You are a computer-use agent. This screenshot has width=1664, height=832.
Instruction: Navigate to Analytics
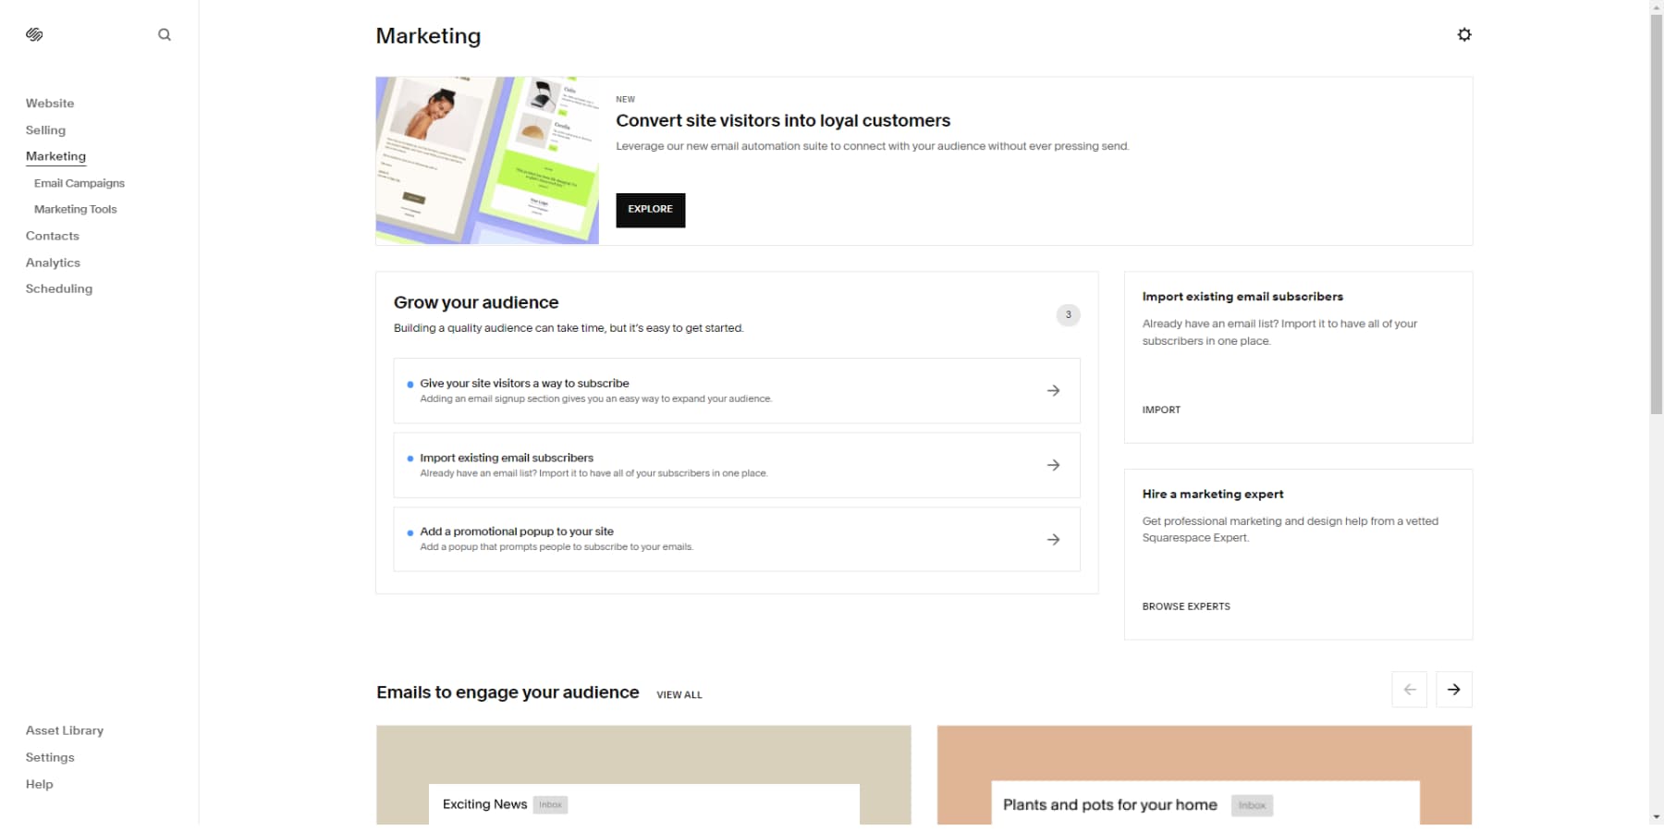pyautogui.click(x=53, y=263)
